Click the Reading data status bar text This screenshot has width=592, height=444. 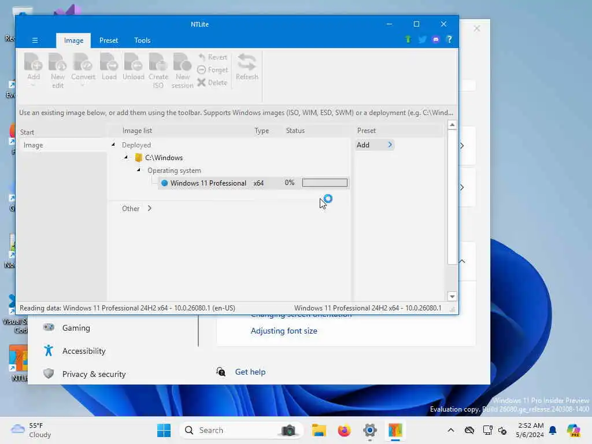click(127, 308)
